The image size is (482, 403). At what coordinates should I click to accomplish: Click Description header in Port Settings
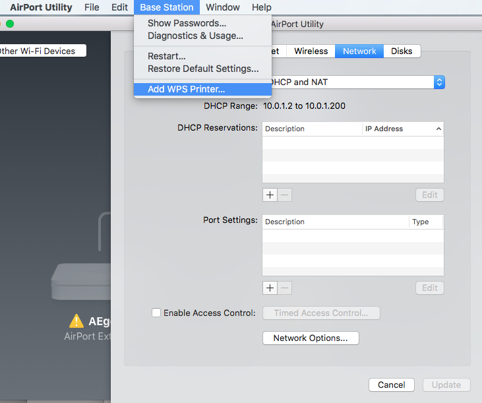[x=336, y=222]
